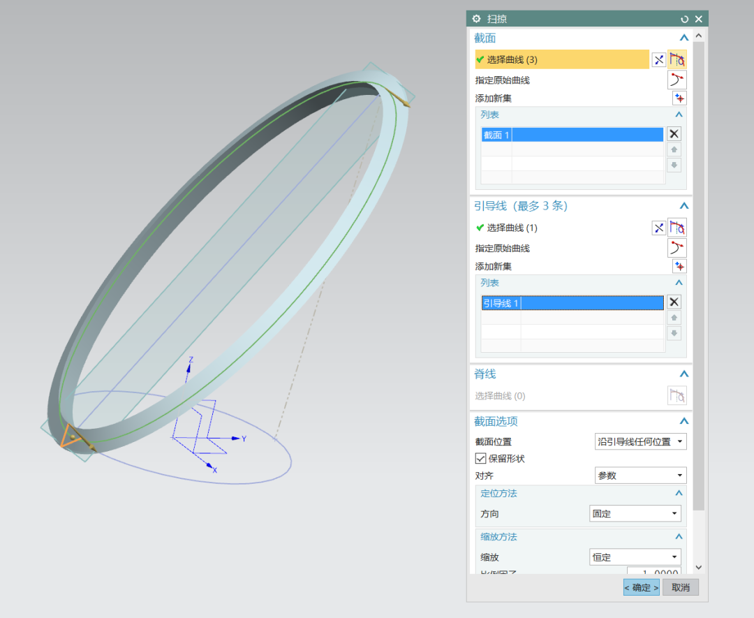Open the 方向 dropdown showing 固定
The image size is (754, 618).
(x=635, y=514)
